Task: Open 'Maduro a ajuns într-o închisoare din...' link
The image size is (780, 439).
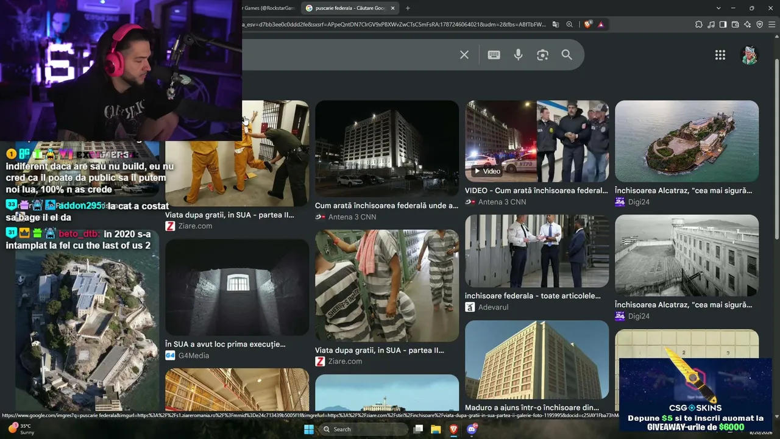Action: click(x=532, y=407)
